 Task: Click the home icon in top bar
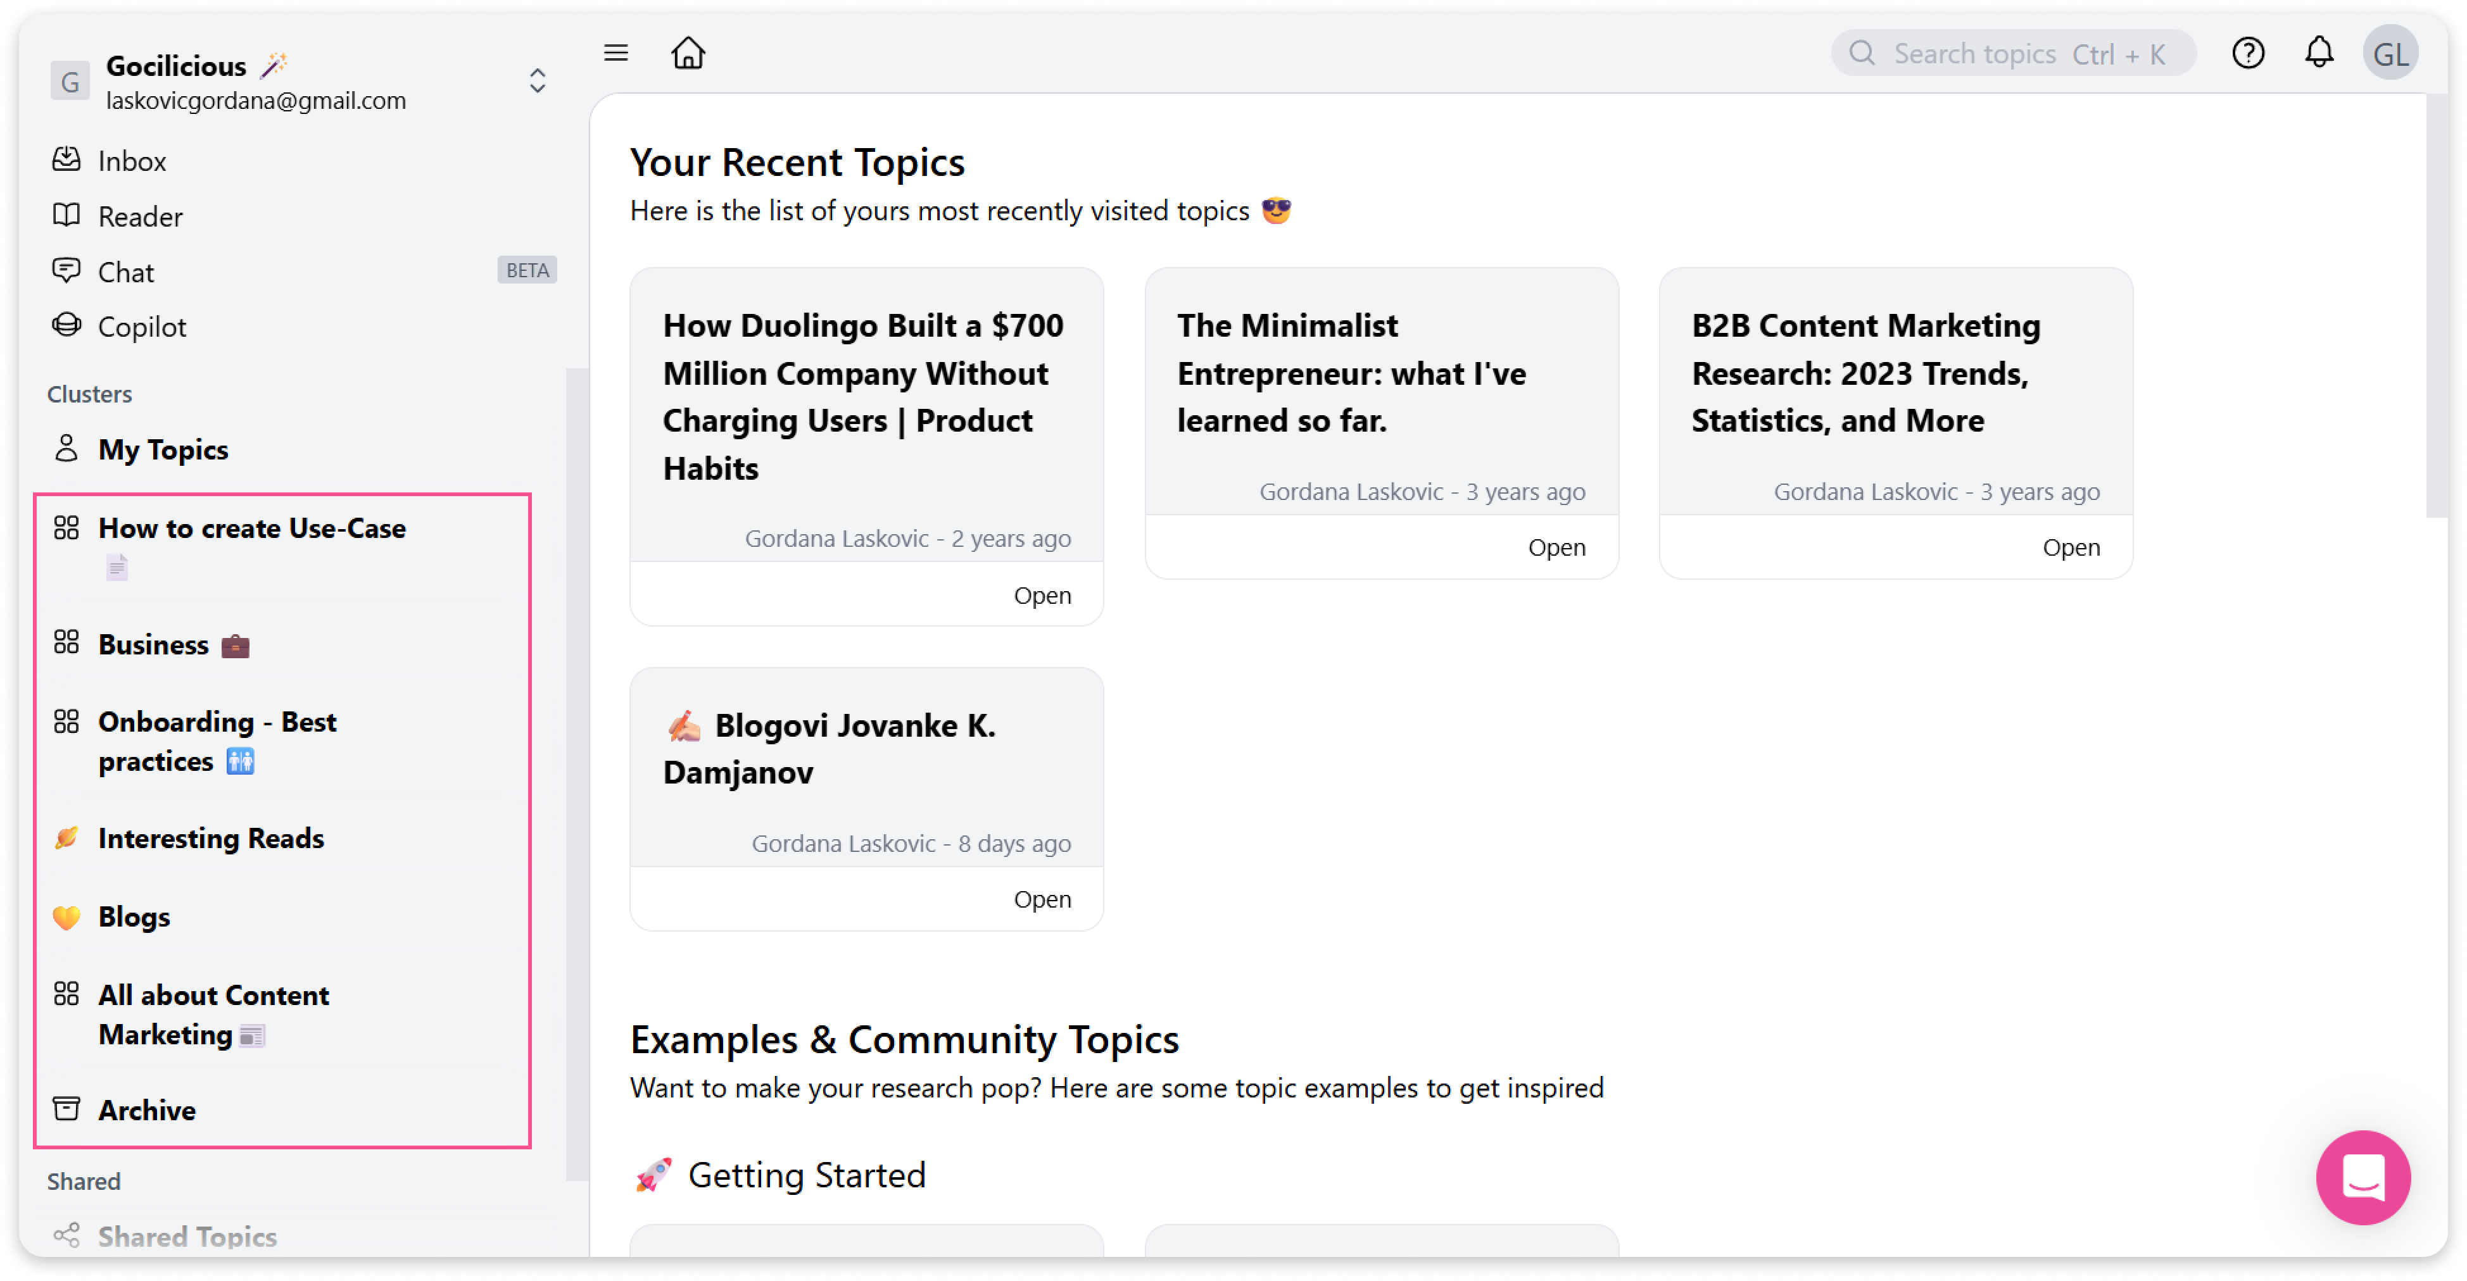click(x=688, y=54)
